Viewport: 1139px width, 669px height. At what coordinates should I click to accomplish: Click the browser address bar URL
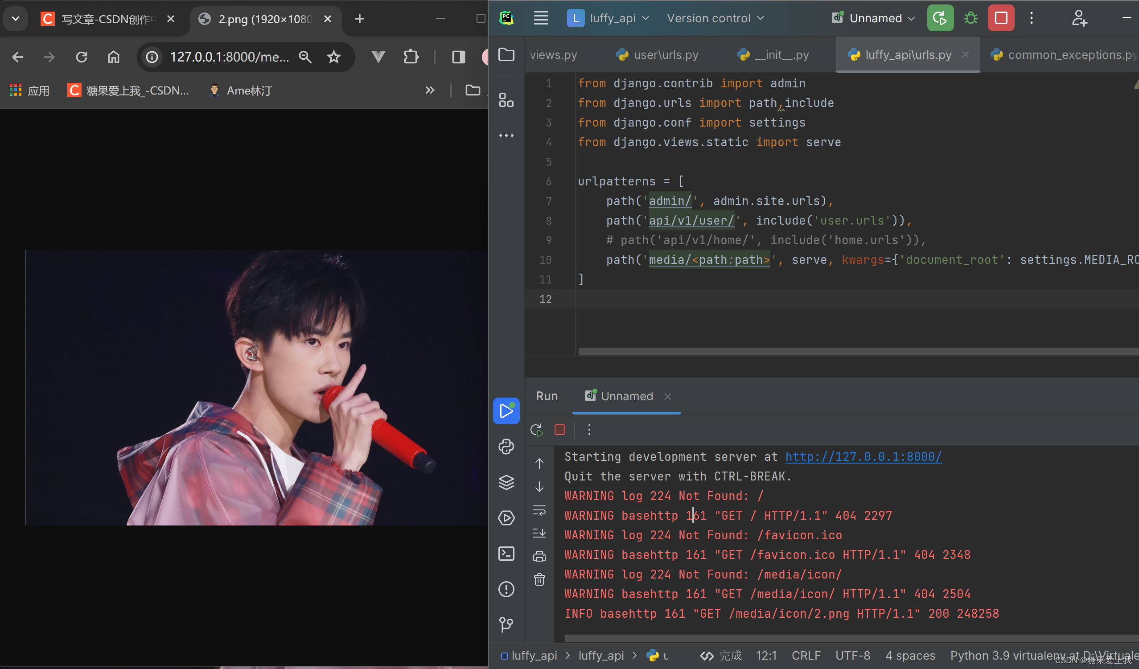coord(229,57)
